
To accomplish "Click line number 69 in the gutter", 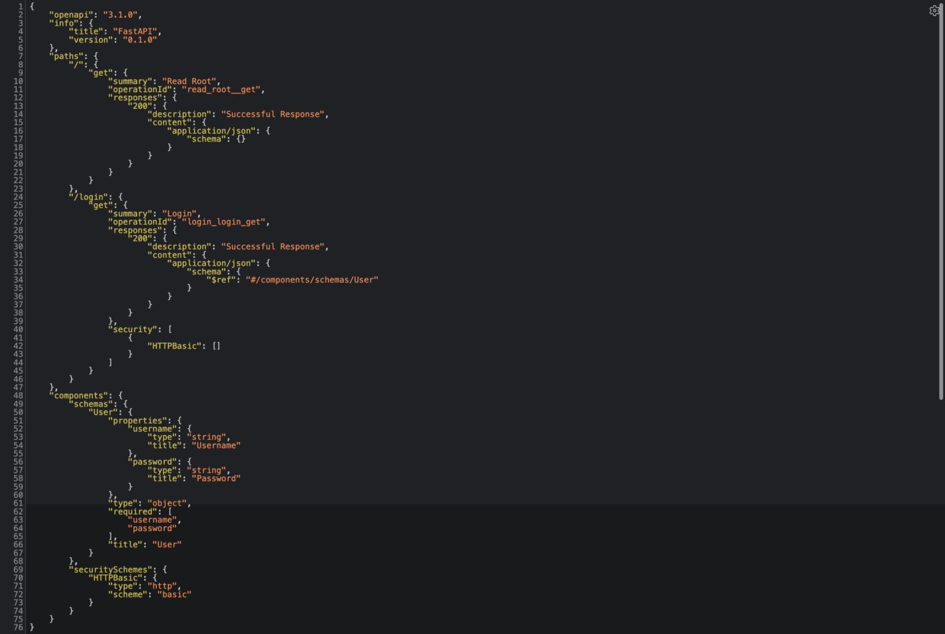I will pos(18,569).
